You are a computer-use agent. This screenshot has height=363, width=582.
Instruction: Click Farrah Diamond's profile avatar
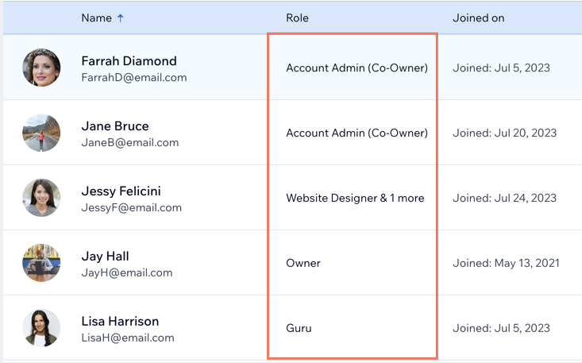(x=41, y=68)
